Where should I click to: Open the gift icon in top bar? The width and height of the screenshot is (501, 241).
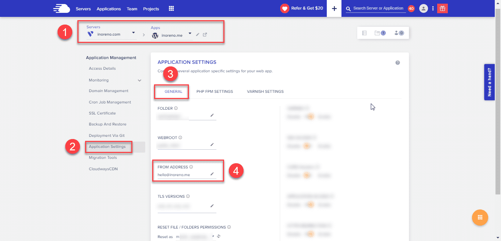pyautogui.click(x=442, y=8)
